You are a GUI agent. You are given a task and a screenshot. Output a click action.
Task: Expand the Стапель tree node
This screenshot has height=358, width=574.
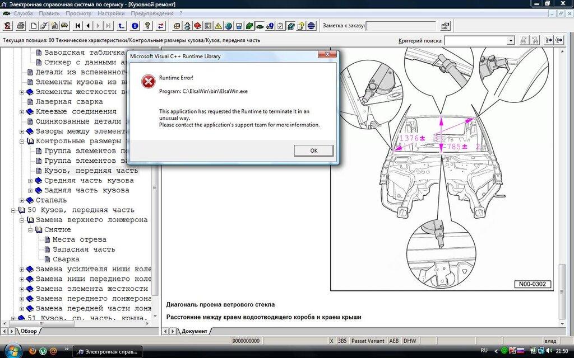point(22,201)
